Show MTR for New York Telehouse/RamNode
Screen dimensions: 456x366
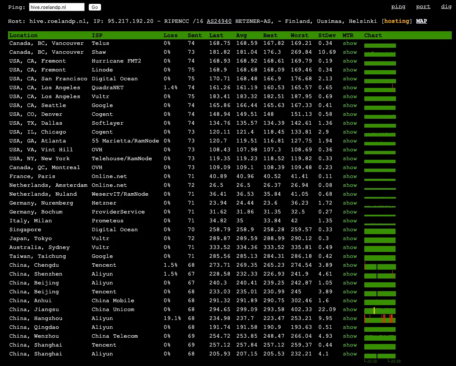coord(350,158)
